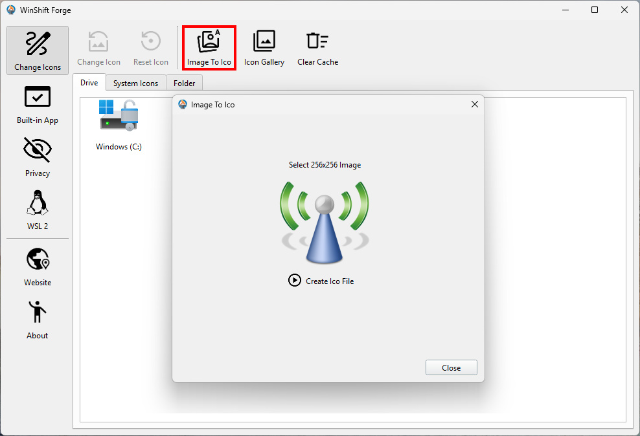This screenshot has height=436, width=640.
Task: Click the Create Ico File play icon
Action: (295, 281)
